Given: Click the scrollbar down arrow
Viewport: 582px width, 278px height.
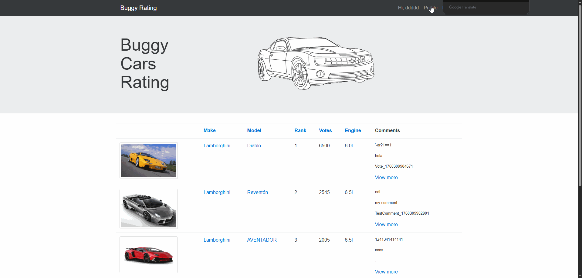Looking at the screenshot, I should 580,276.
